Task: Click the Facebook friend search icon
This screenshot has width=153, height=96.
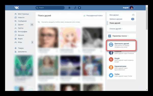Action: click(x=111, y=53)
